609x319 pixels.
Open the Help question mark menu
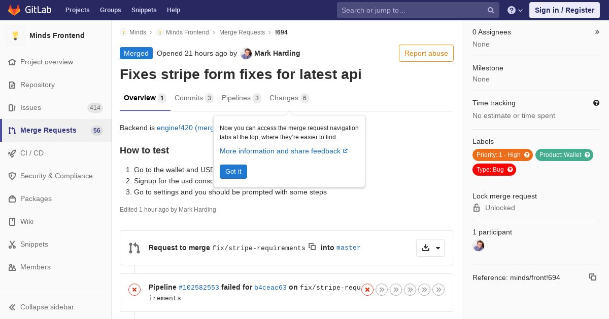coord(515,10)
